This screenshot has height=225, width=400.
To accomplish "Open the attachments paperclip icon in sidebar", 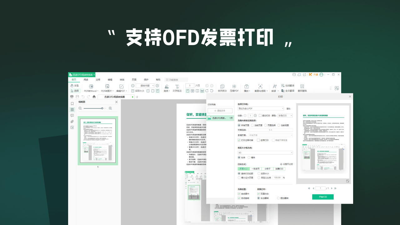I will (72, 122).
